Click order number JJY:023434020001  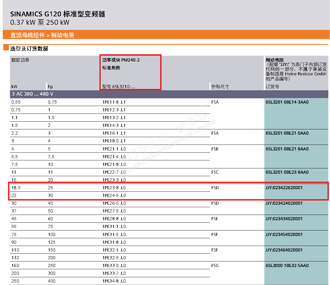tap(284, 219)
